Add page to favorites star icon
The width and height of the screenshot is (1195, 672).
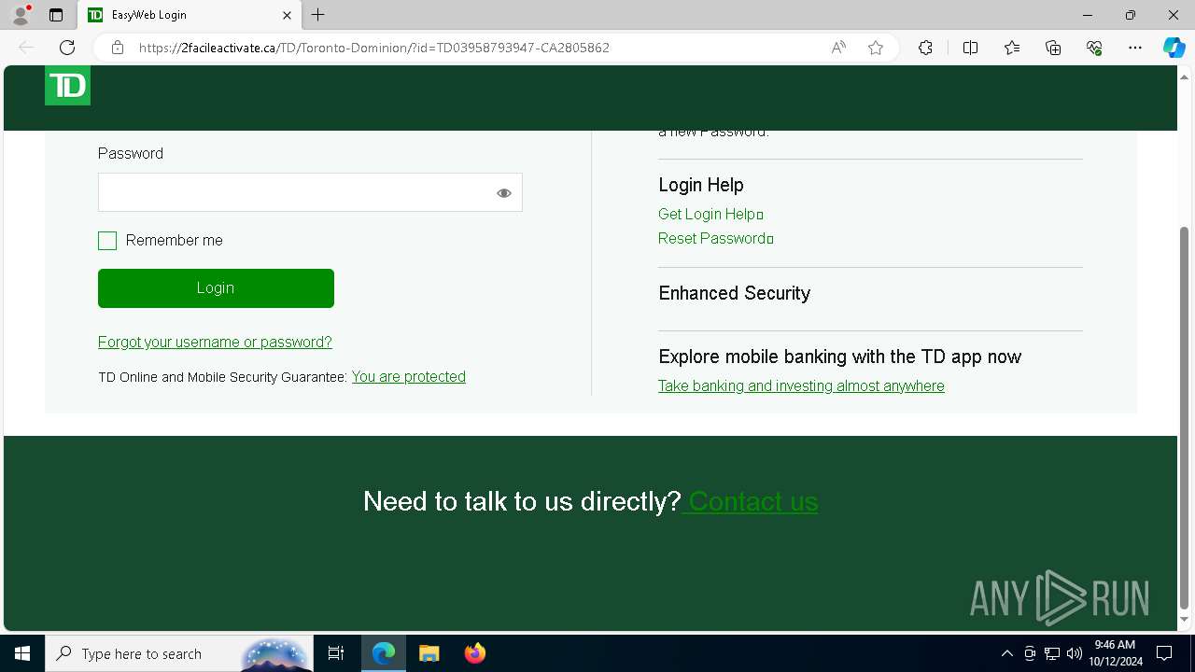coord(876,48)
